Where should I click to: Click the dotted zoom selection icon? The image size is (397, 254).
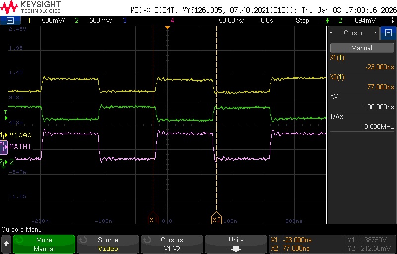389,20
